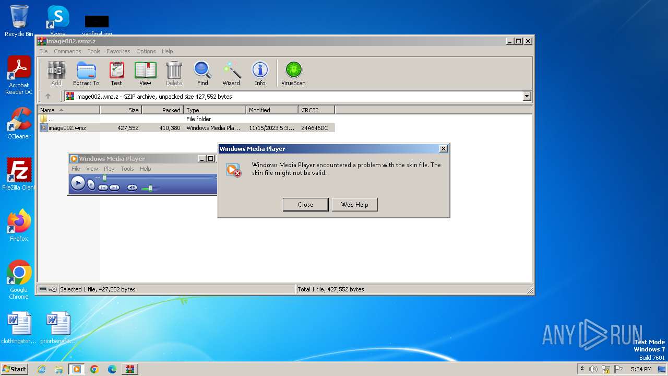
Task: Click WinRAR status bar drive icon
Action: coord(43,289)
